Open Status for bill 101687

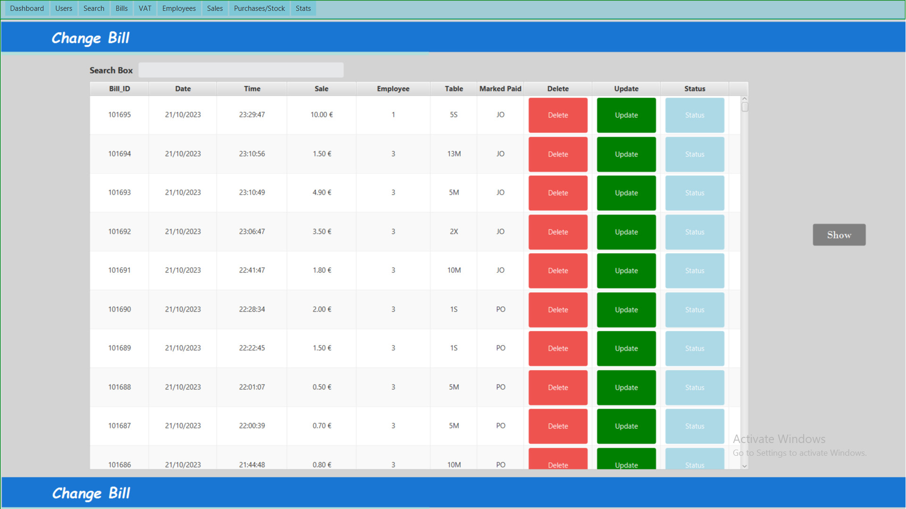click(x=694, y=426)
